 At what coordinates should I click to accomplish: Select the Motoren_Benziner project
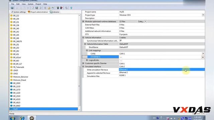21,77
